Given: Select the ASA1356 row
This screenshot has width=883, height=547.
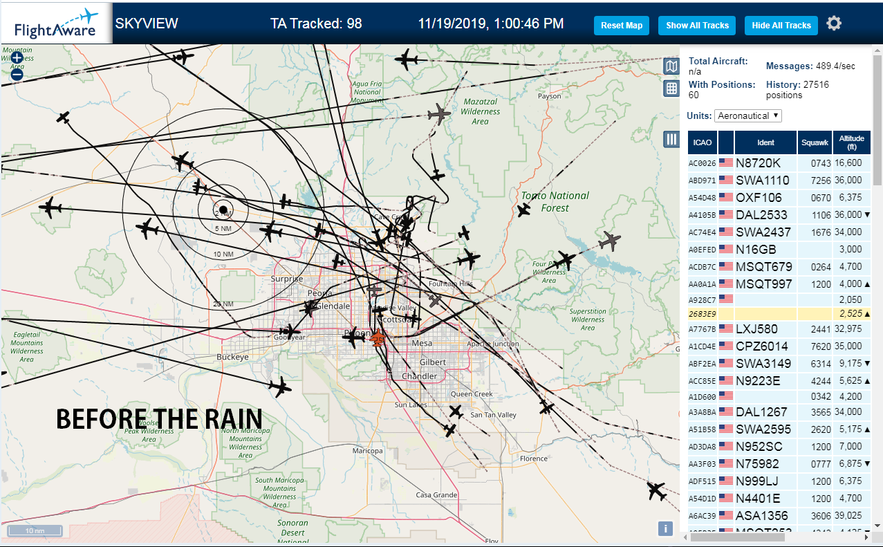Looking at the screenshot, I should tap(780, 516).
